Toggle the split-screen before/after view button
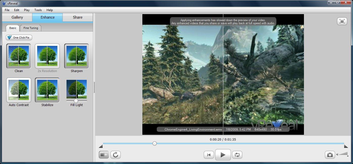The image size is (353, 164). [x=104, y=155]
